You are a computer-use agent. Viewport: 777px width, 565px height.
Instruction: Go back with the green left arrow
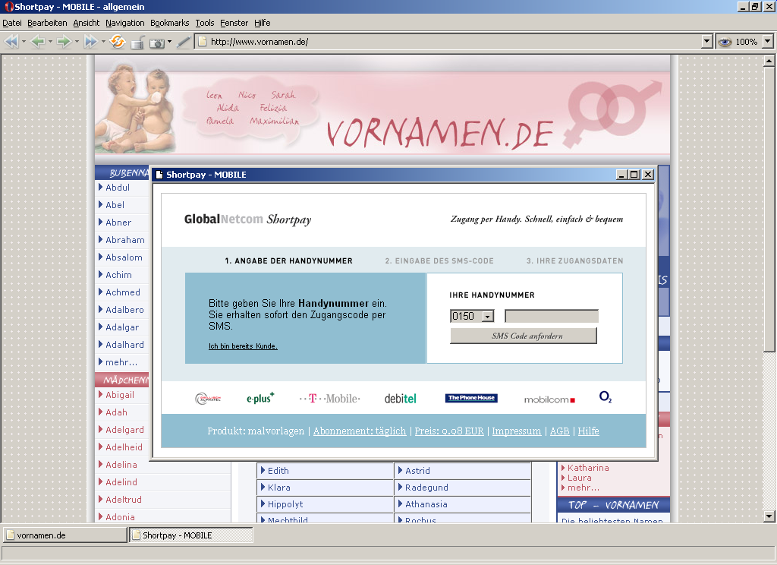click(38, 42)
